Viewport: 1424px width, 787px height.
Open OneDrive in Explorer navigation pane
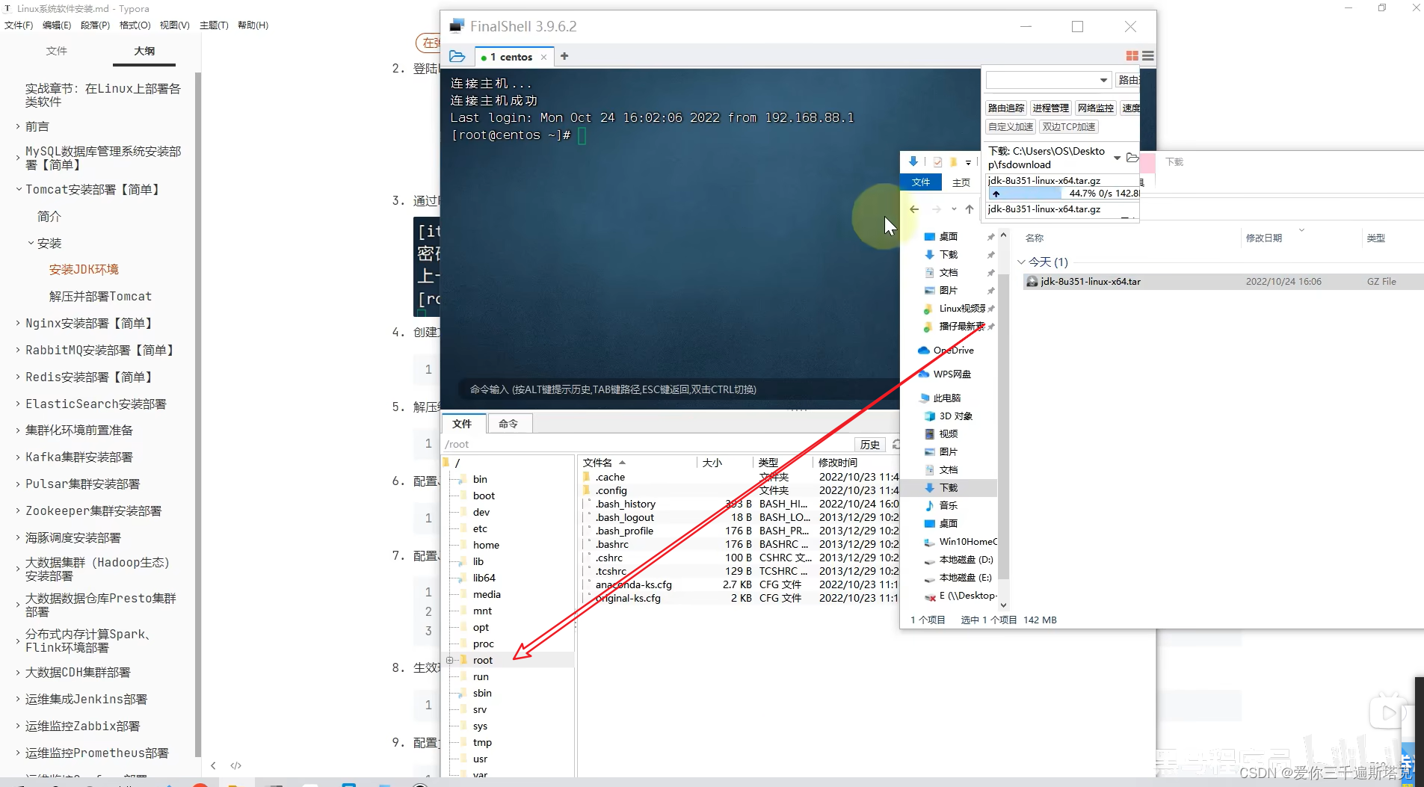click(x=946, y=351)
